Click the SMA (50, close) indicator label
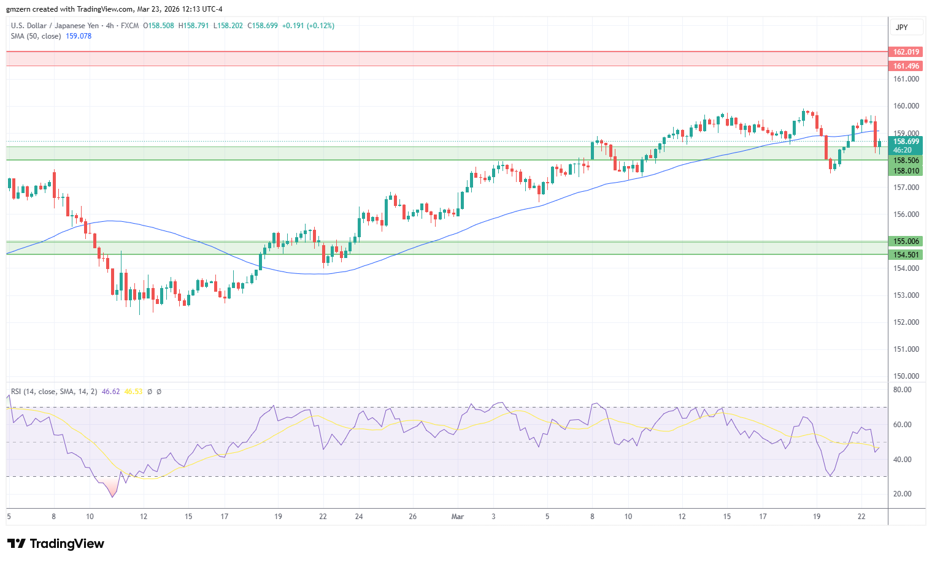 coord(36,36)
